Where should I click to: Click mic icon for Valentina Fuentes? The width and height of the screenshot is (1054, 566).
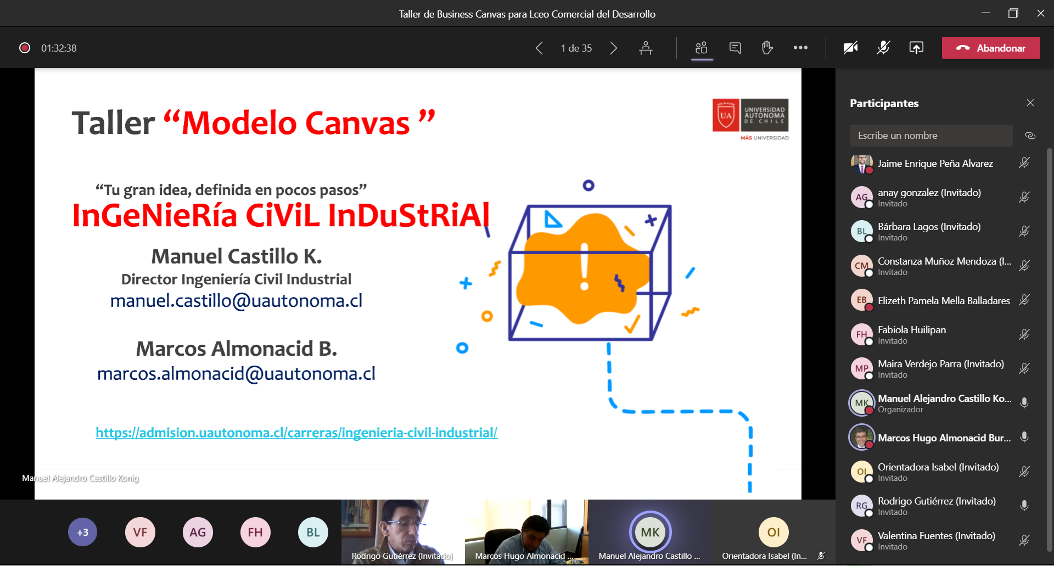[1024, 540]
